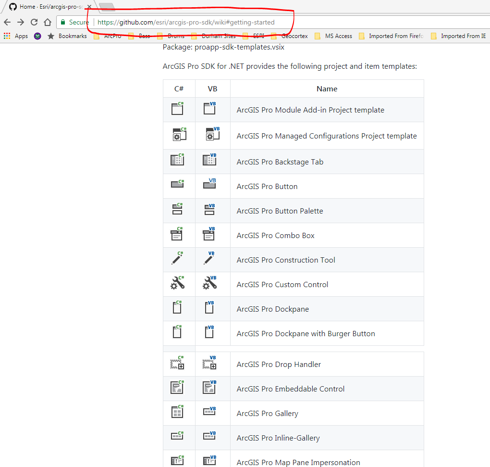This screenshot has width=490, height=467.
Task: Open the Imported From Firefox bookmarks folder
Action: [391, 36]
